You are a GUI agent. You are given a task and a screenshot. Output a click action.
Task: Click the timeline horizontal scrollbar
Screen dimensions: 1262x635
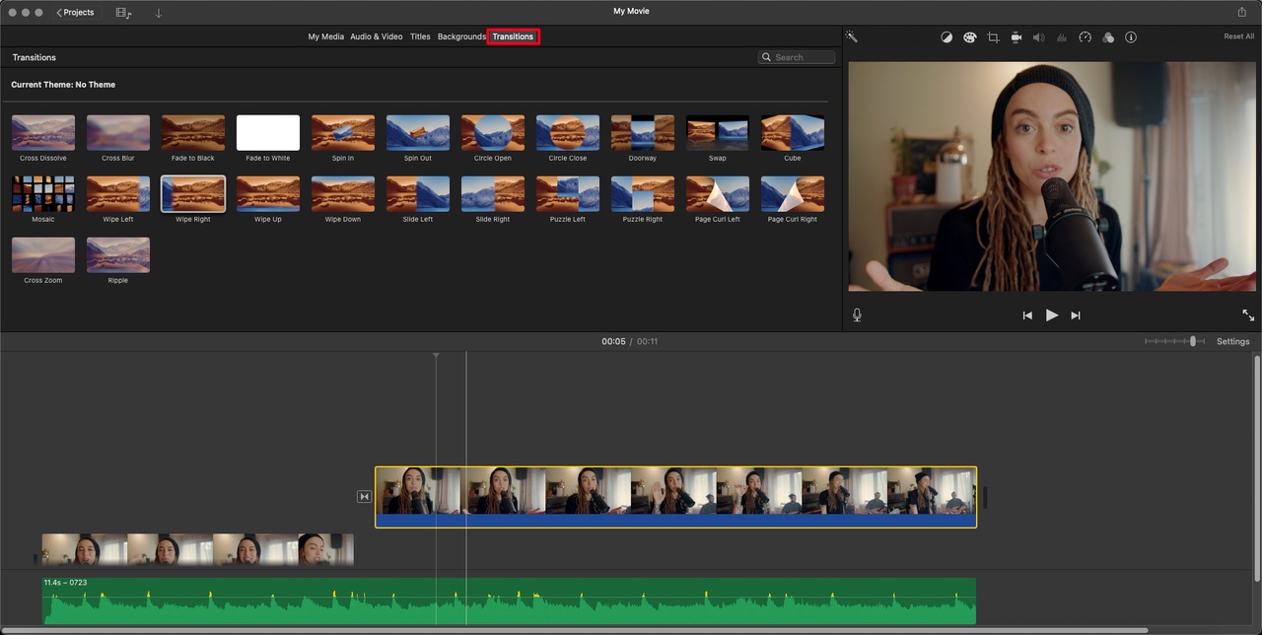click(575, 630)
